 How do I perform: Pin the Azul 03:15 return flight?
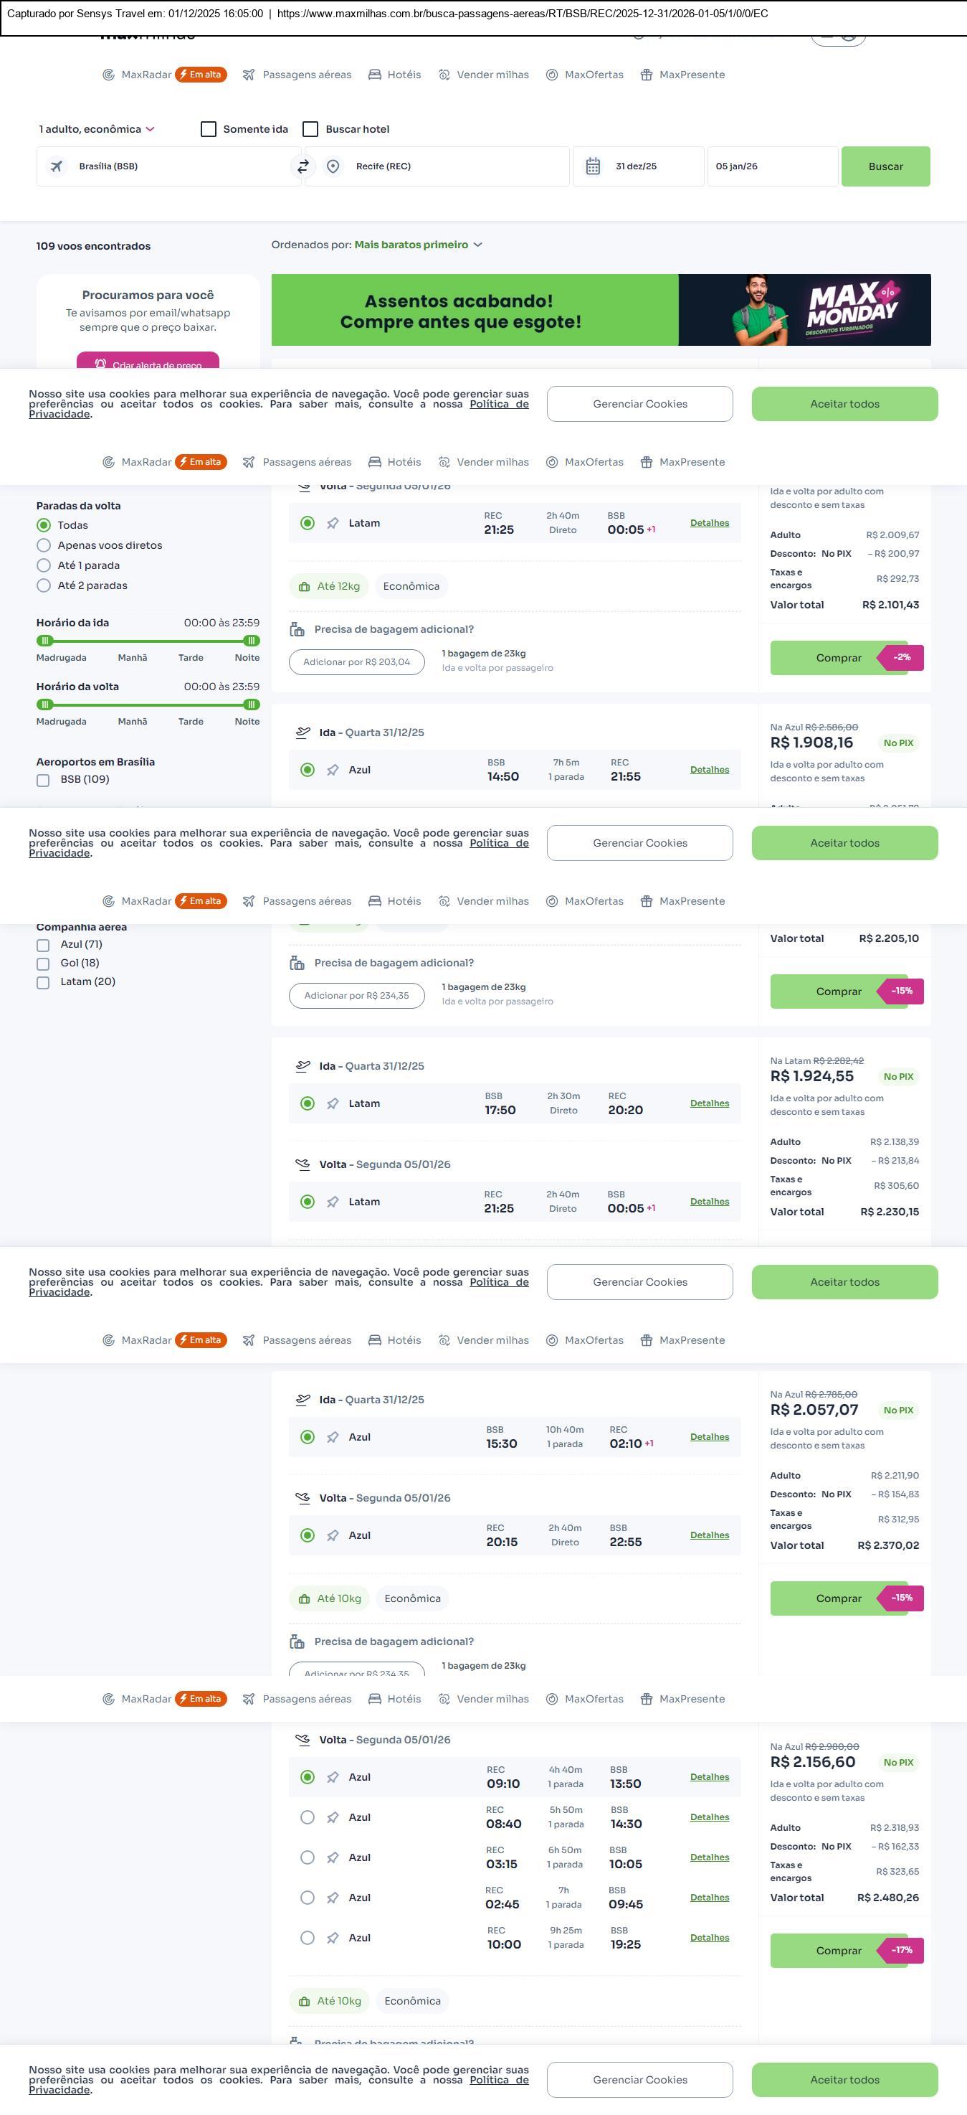(333, 1857)
